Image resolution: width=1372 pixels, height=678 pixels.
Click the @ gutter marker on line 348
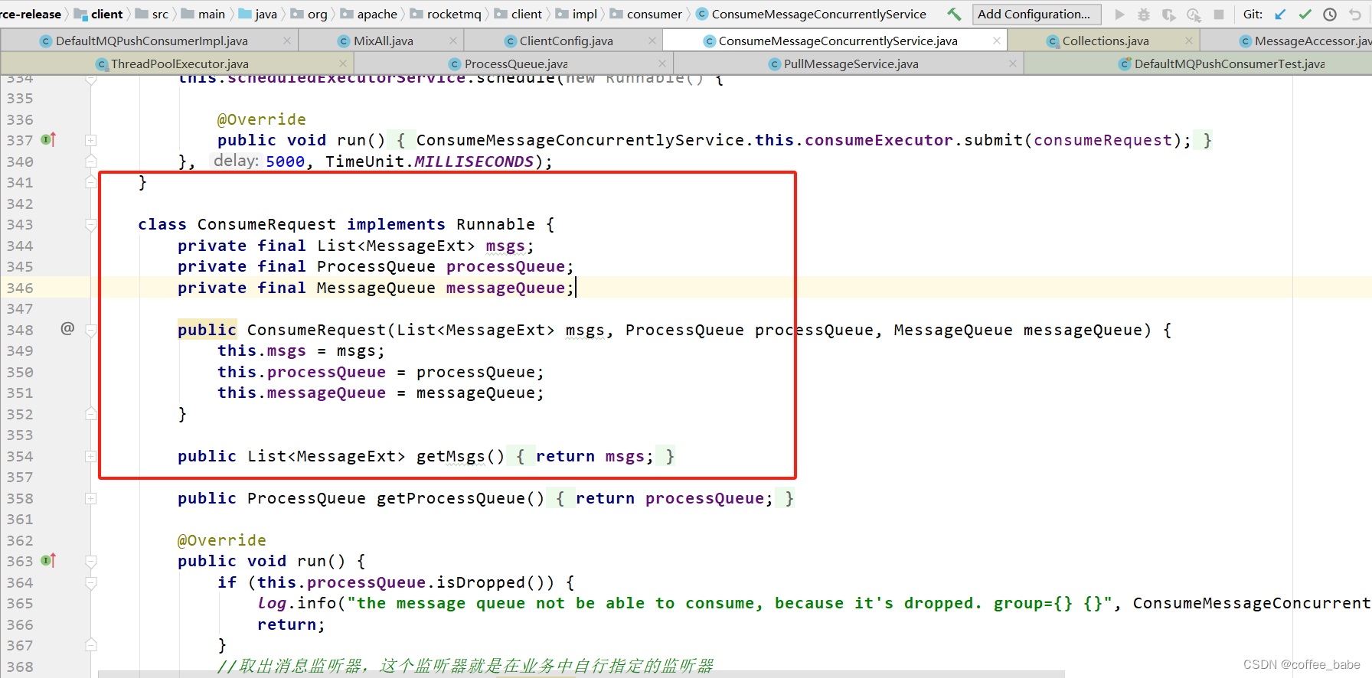tap(67, 328)
